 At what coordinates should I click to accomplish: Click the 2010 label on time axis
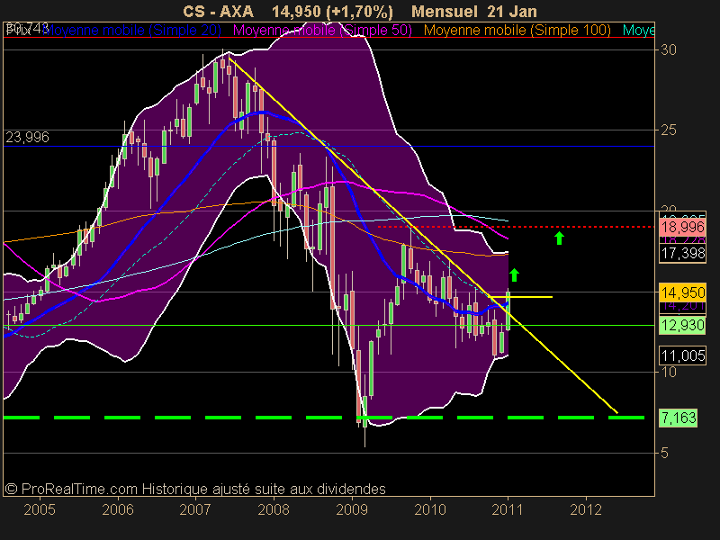pos(430,509)
